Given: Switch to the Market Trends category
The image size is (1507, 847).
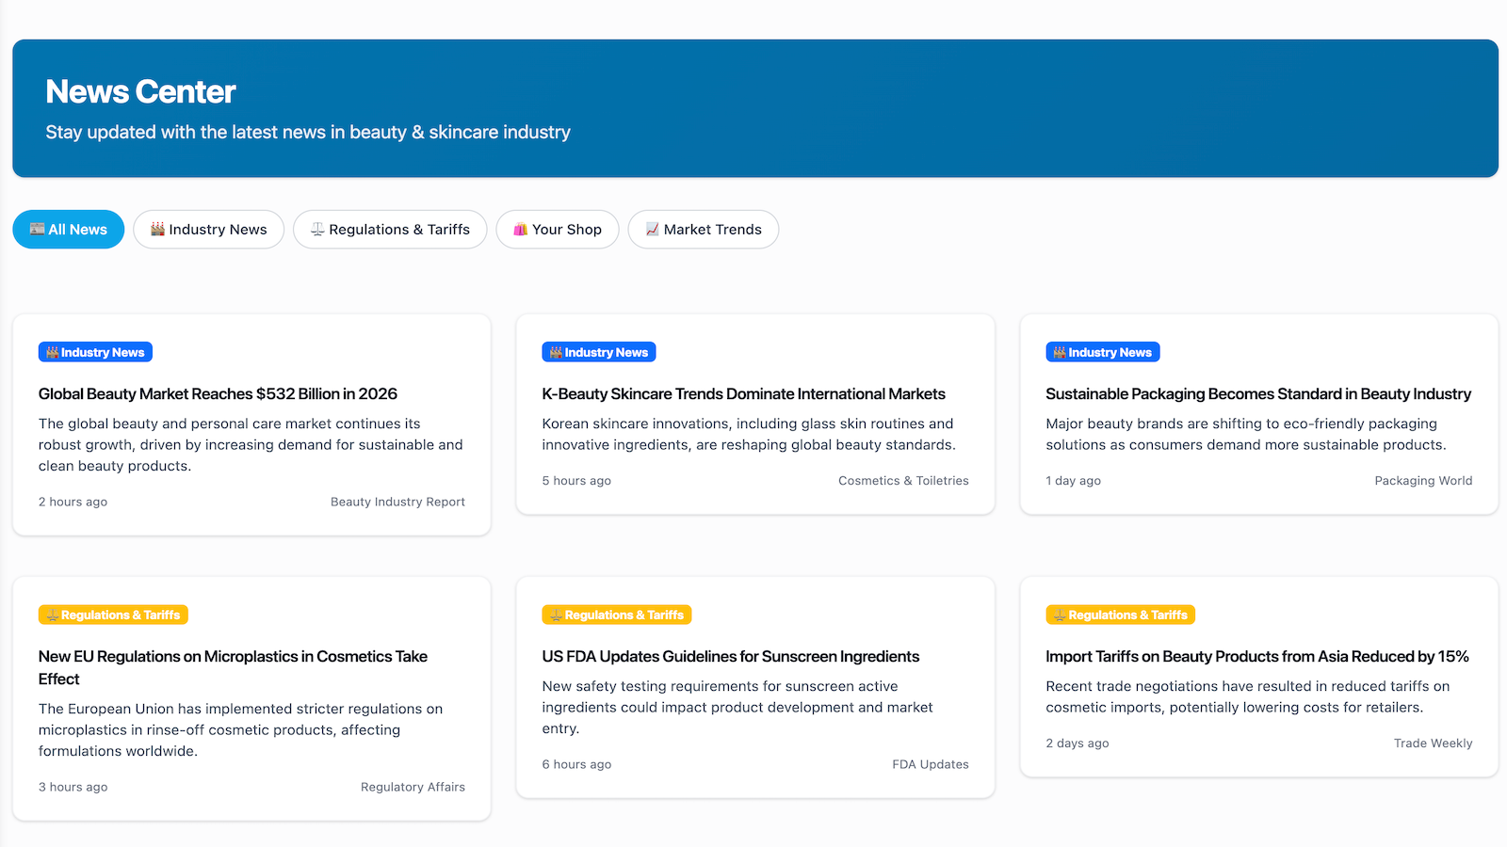Looking at the screenshot, I should [x=703, y=229].
